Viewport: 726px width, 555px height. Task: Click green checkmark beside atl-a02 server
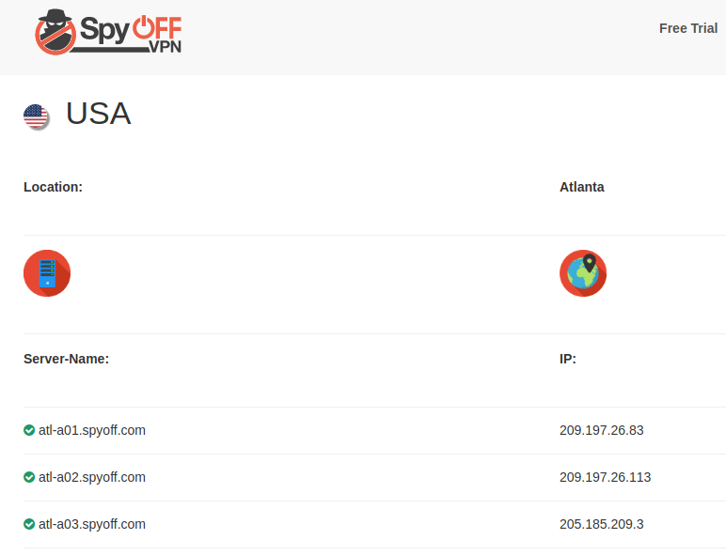[29, 477]
